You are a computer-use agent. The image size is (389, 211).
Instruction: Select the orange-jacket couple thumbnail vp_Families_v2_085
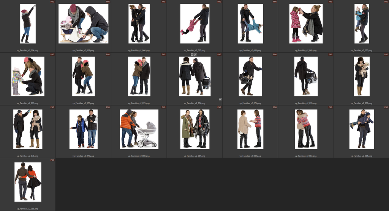pos(28,182)
